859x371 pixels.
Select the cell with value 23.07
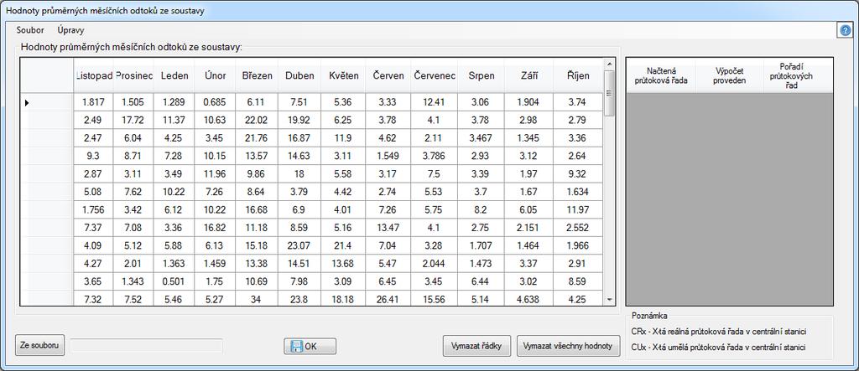click(x=299, y=245)
